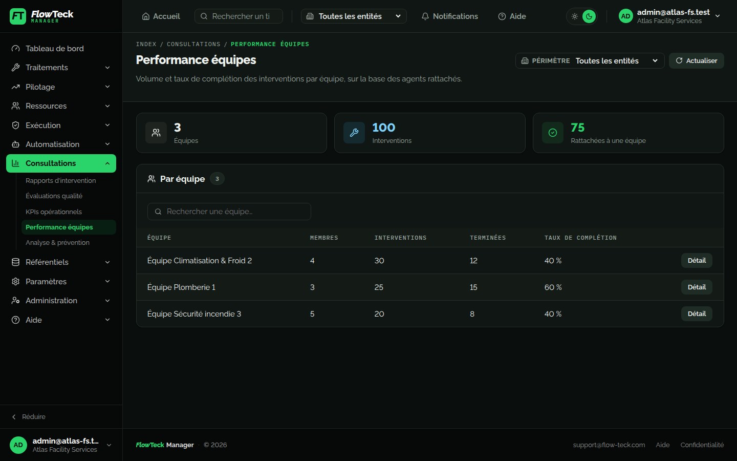737x461 pixels.
Task: Expand the Automatisation sidebar section
Action: (x=61, y=144)
